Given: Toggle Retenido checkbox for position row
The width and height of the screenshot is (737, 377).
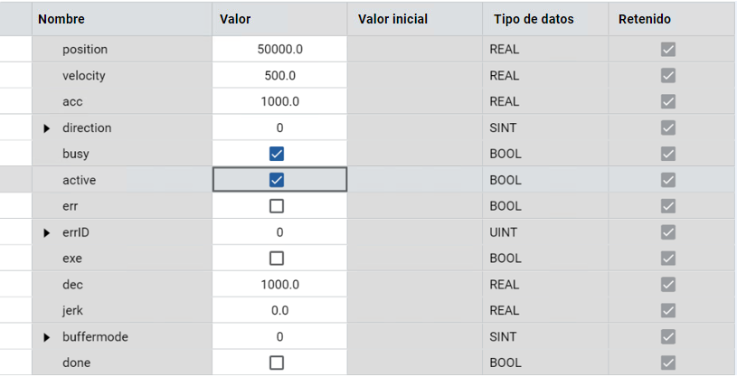Looking at the screenshot, I should [x=668, y=50].
